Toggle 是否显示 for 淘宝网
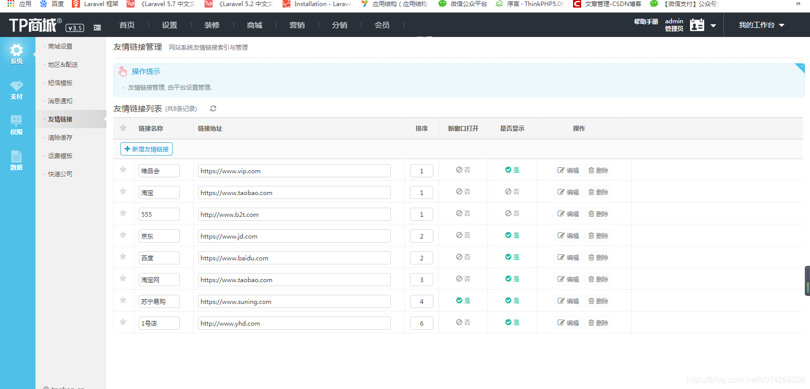Screen dimensions: 810x389 click(x=512, y=279)
